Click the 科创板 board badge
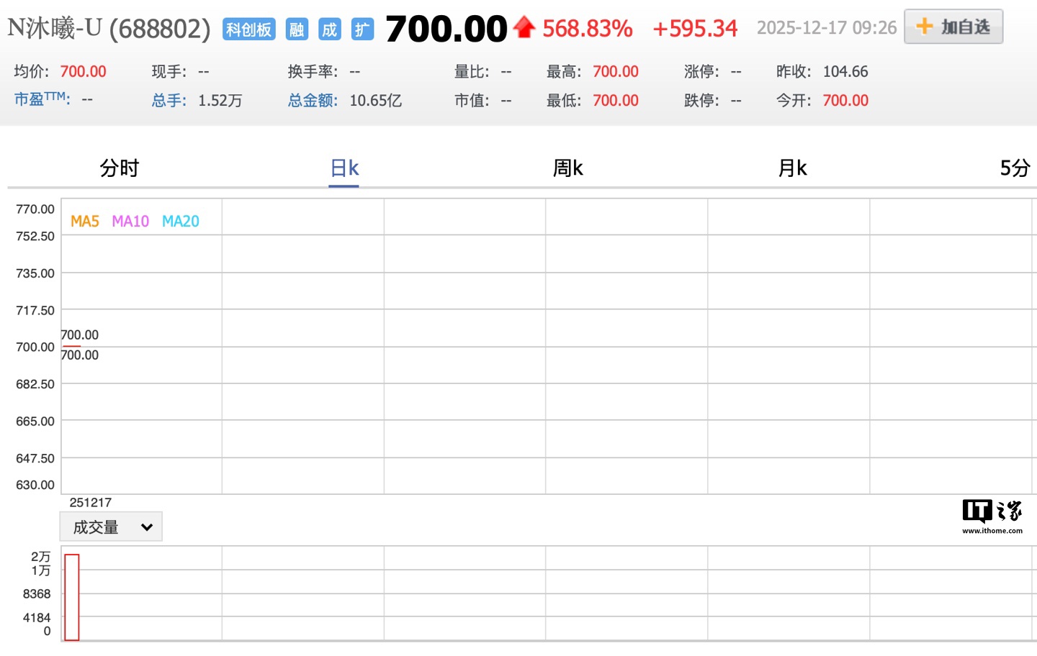The image size is (1037, 656). tap(248, 29)
